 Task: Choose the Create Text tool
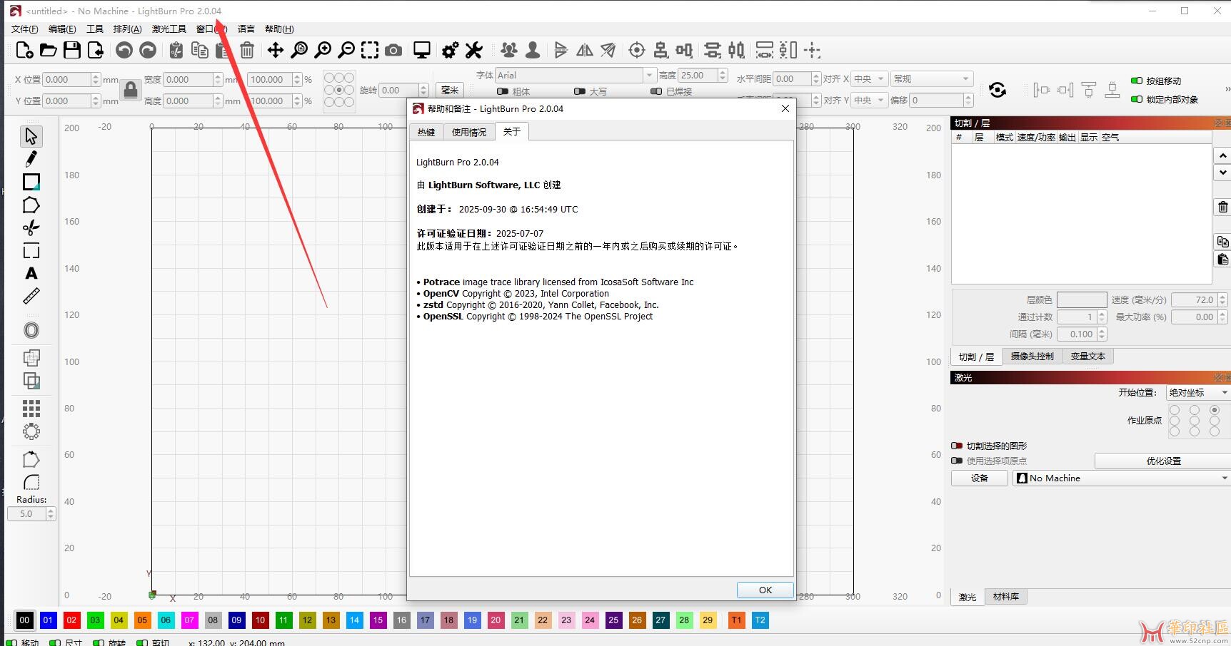(31, 274)
